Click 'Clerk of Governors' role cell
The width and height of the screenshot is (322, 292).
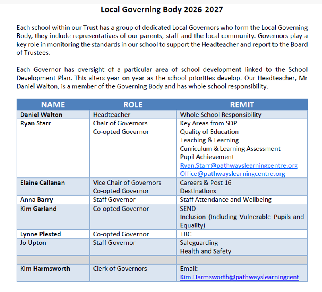133,273
